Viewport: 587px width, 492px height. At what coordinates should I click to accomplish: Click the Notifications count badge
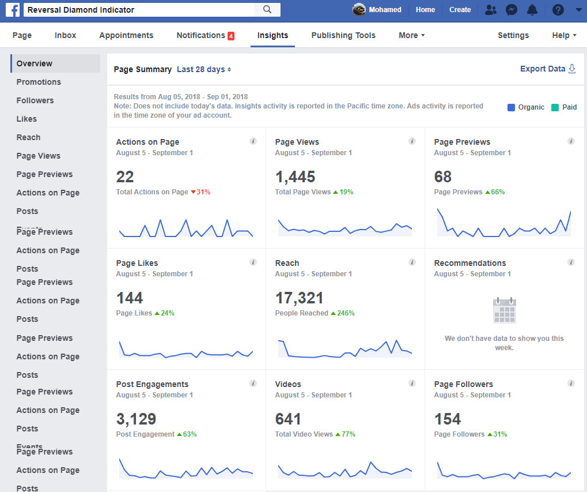(231, 36)
